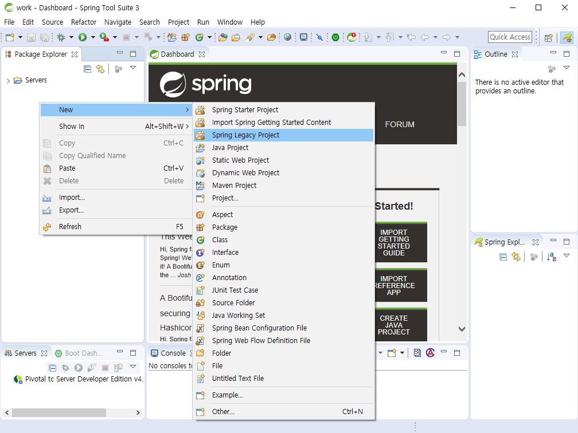Select Spring Starter Project
This screenshot has height=433, width=578.
point(283,110)
